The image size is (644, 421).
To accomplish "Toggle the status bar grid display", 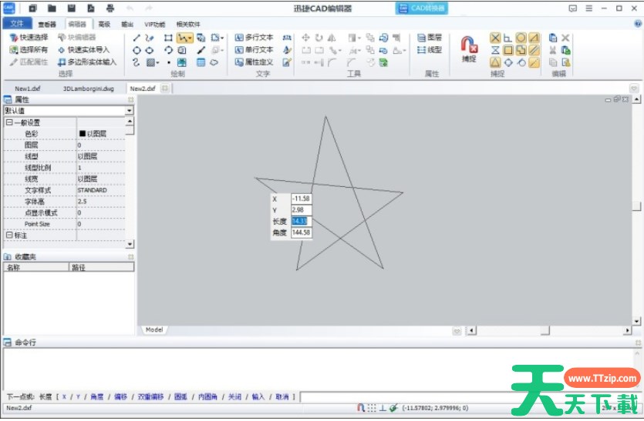I will click(x=371, y=408).
